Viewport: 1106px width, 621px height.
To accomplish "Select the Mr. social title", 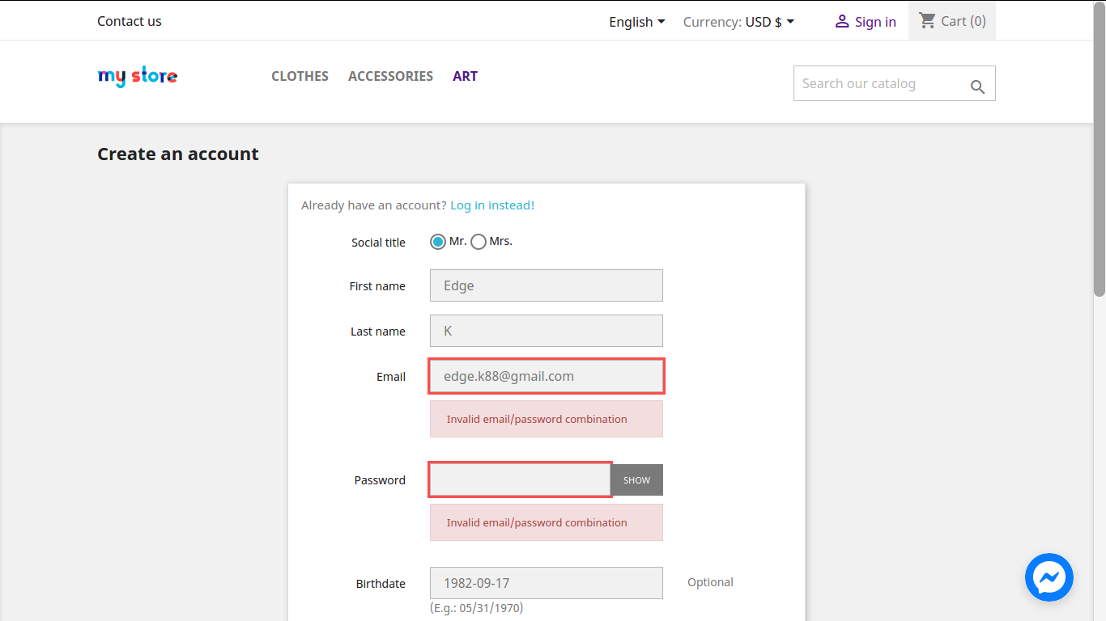I will point(438,242).
